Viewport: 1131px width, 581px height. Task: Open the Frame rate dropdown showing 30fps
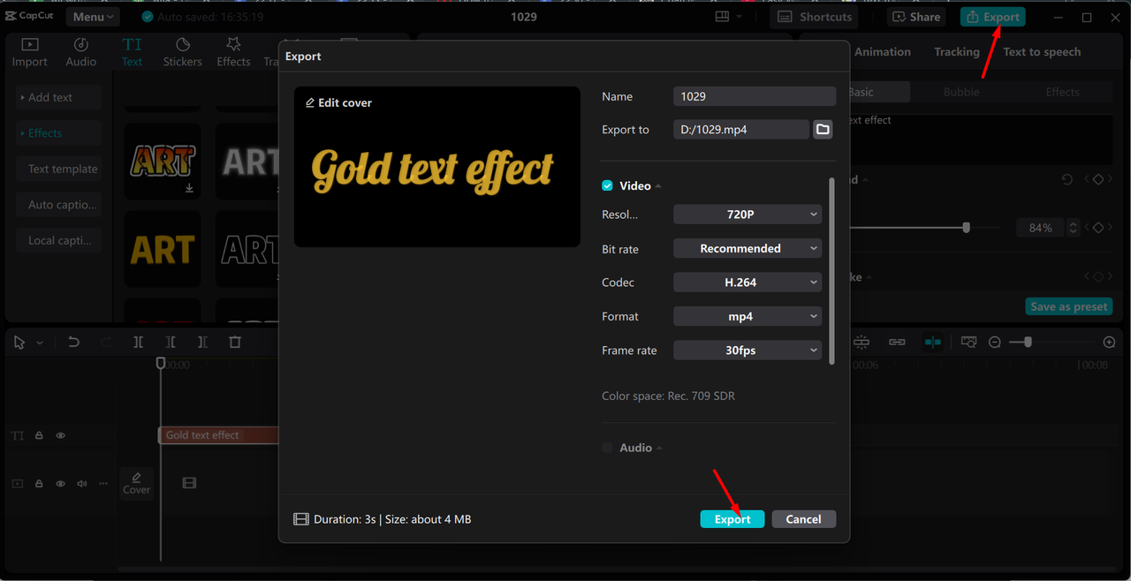pos(748,351)
